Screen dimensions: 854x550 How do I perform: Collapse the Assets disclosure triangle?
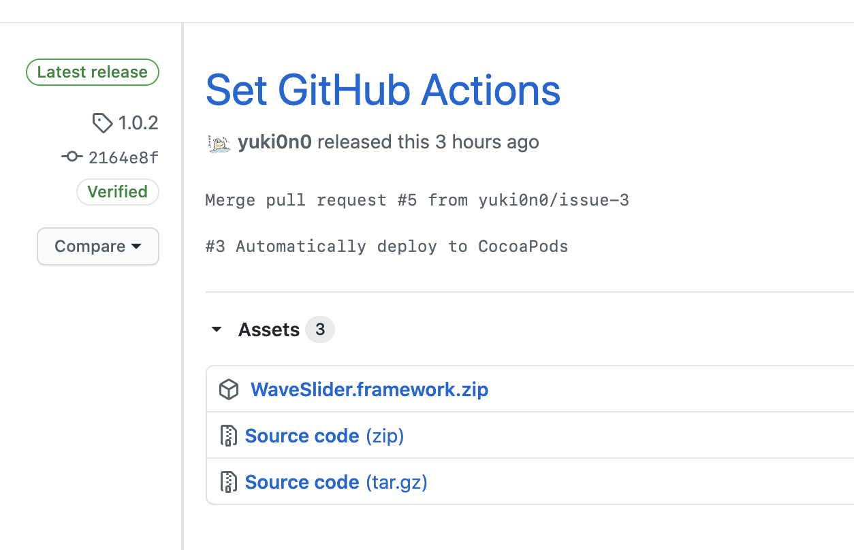(217, 330)
